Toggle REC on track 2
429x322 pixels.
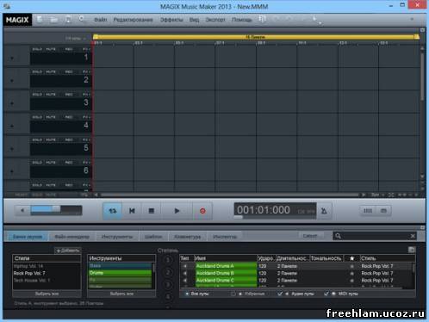point(69,72)
